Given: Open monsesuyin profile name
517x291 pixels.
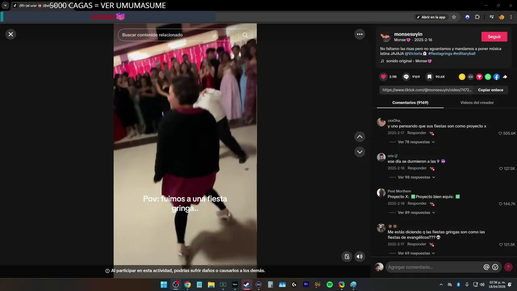Looking at the screenshot, I should [408, 34].
